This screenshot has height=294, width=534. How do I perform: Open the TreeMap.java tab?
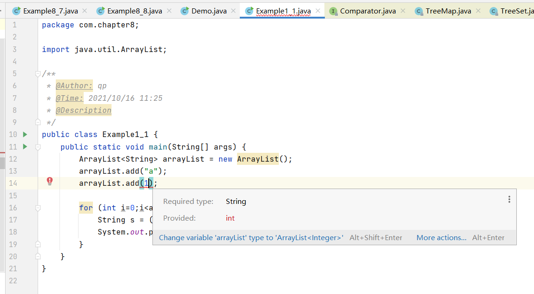click(x=448, y=11)
